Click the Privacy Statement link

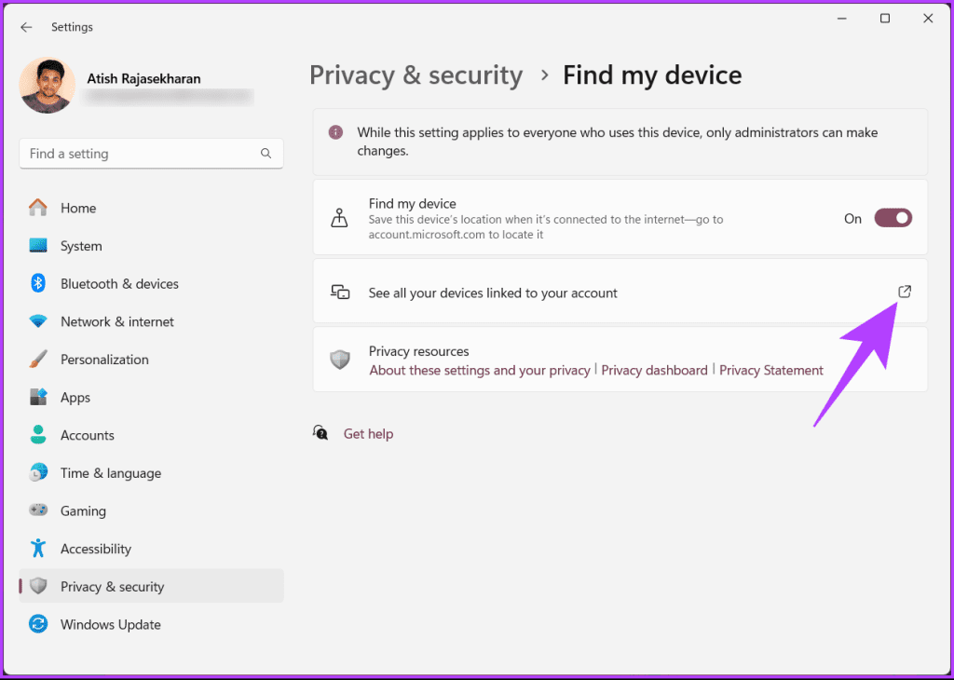click(771, 370)
